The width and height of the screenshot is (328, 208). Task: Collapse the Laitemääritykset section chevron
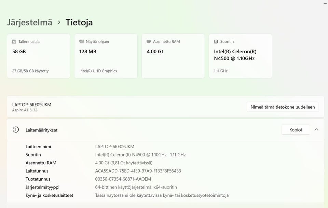tap(316, 130)
